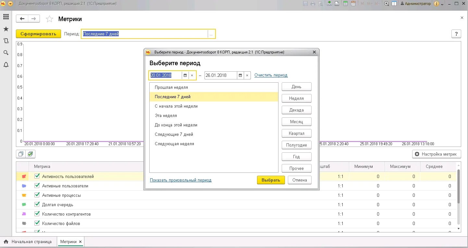Click the Месяц period button
This screenshot has width=468, height=248.
(296, 122)
